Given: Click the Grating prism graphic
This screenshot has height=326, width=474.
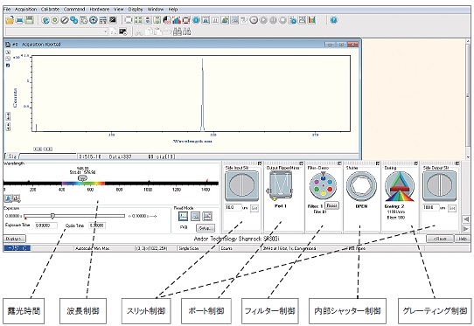Looking at the screenshot, I should point(400,186).
